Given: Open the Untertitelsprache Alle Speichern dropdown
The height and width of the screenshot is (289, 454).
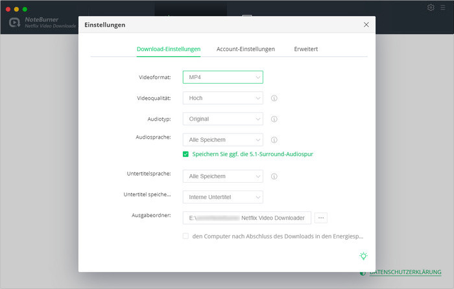Looking at the screenshot, I should tap(223, 176).
